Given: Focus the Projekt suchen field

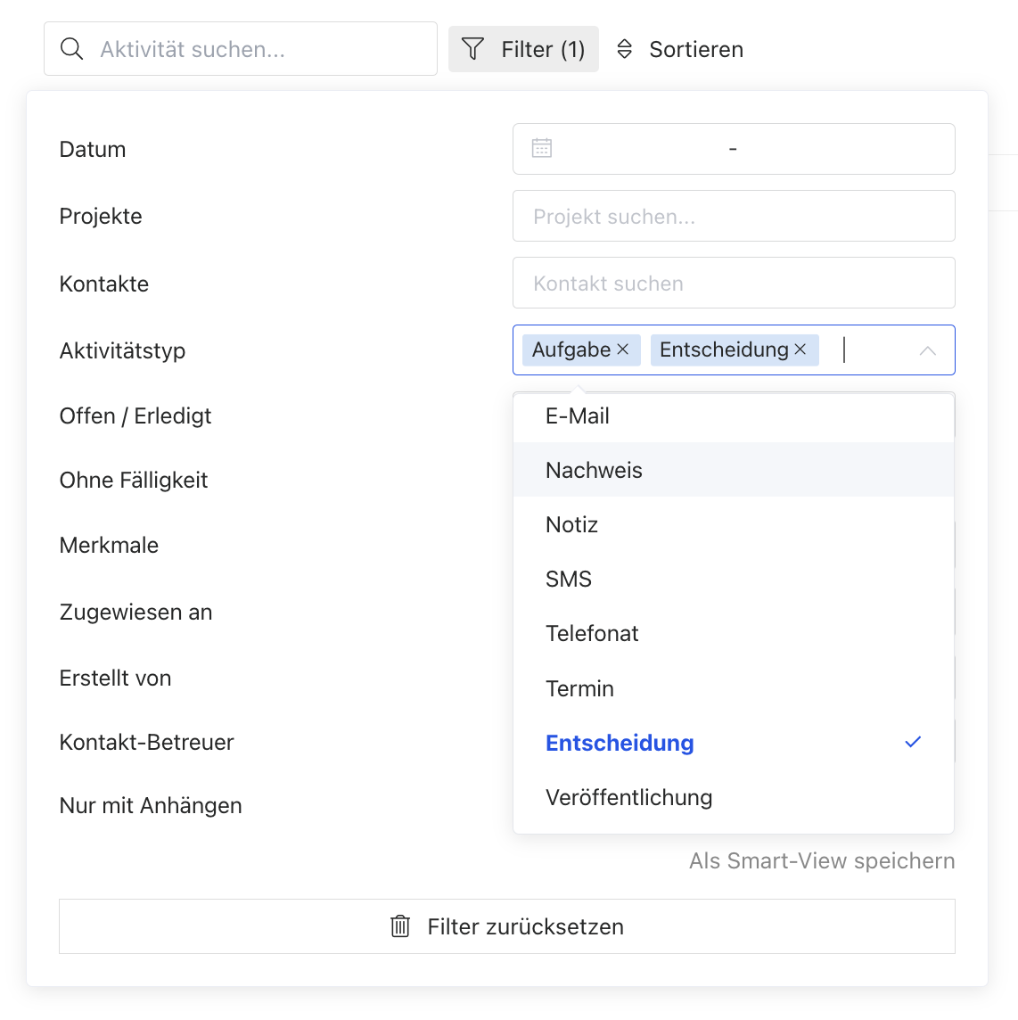Looking at the screenshot, I should [734, 216].
